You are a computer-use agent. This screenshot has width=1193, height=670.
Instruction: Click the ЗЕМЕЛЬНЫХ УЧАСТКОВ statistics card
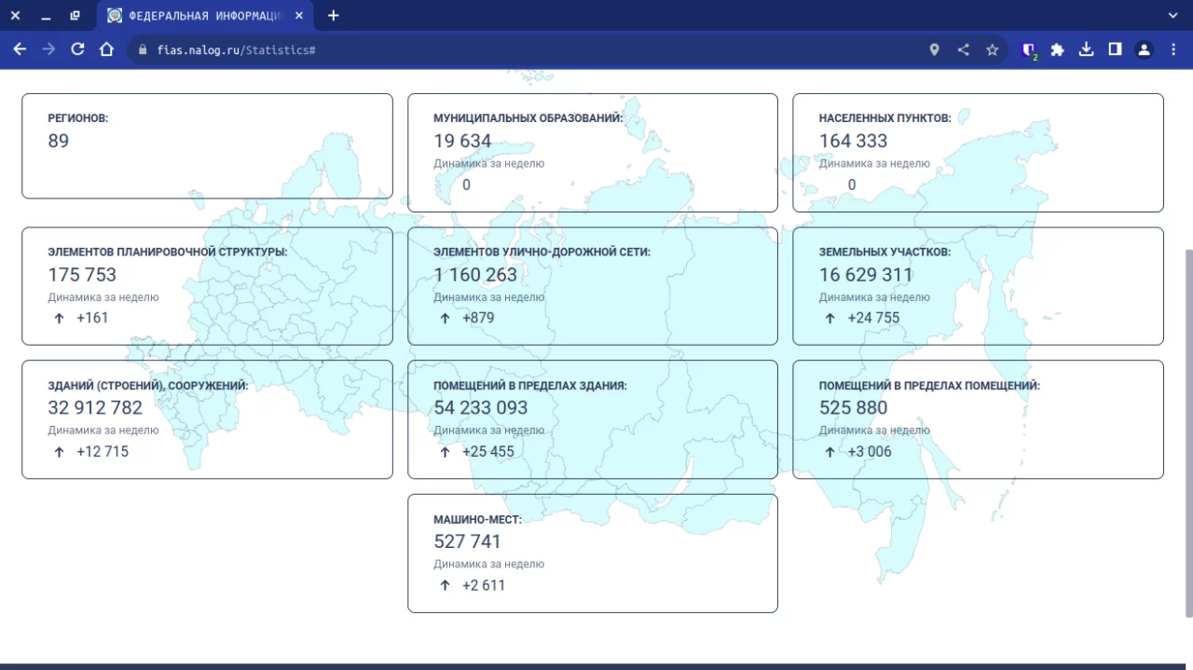pyautogui.click(x=978, y=286)
